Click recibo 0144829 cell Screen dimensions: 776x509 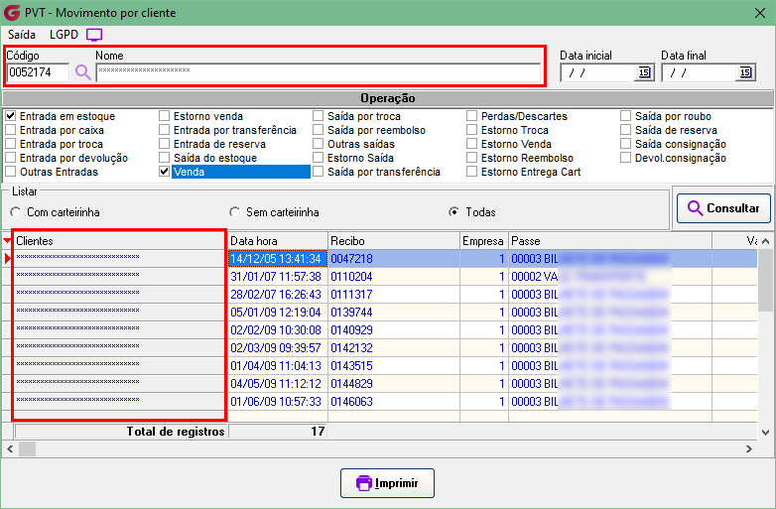point(394,383)
